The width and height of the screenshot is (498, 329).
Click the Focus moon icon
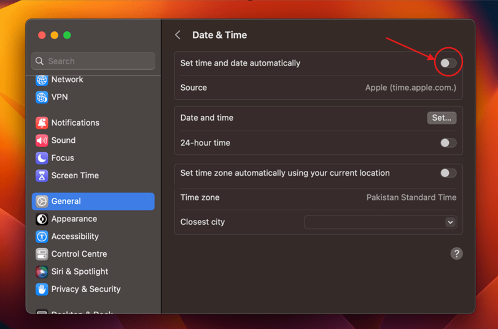tap(42, 158)
